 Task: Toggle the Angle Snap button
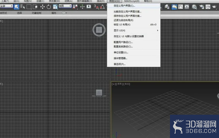tap(102, 7)
